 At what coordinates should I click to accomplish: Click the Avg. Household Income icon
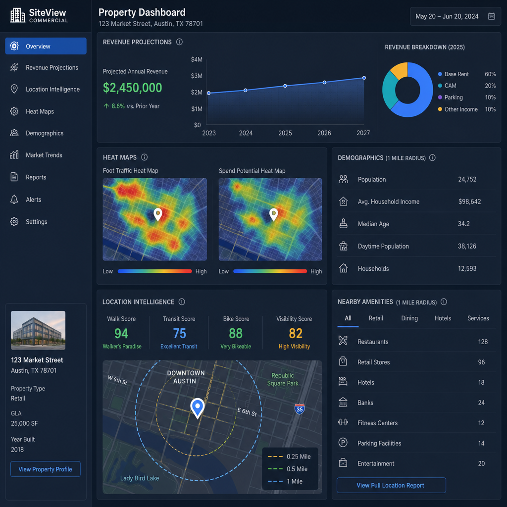point(344,202)
